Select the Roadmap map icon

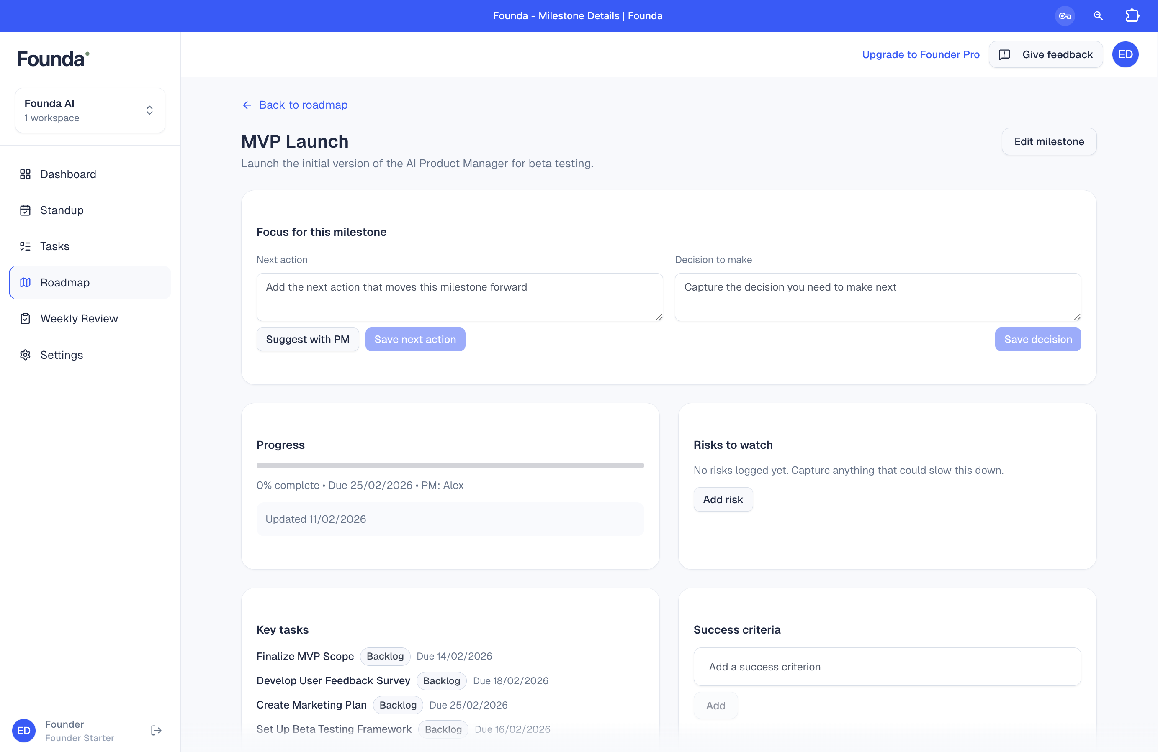click(25, 282)
